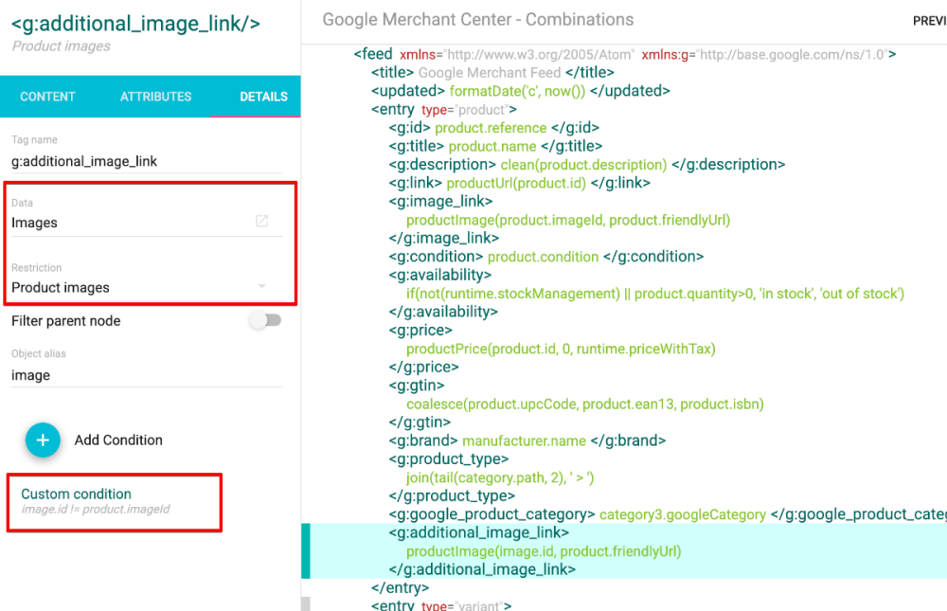947x611 pixels.
Task: Select the g:product_type node
Action: tap(453, 458)
